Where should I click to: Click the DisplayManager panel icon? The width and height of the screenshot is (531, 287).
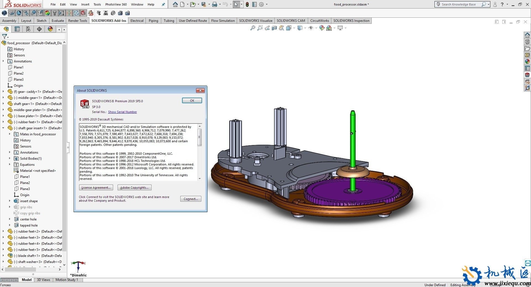pos(50,29)
